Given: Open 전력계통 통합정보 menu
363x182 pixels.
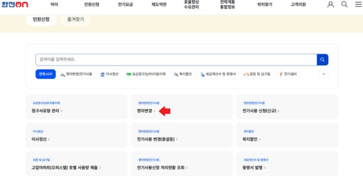Looking at the screenshot, I should point(227,4).
